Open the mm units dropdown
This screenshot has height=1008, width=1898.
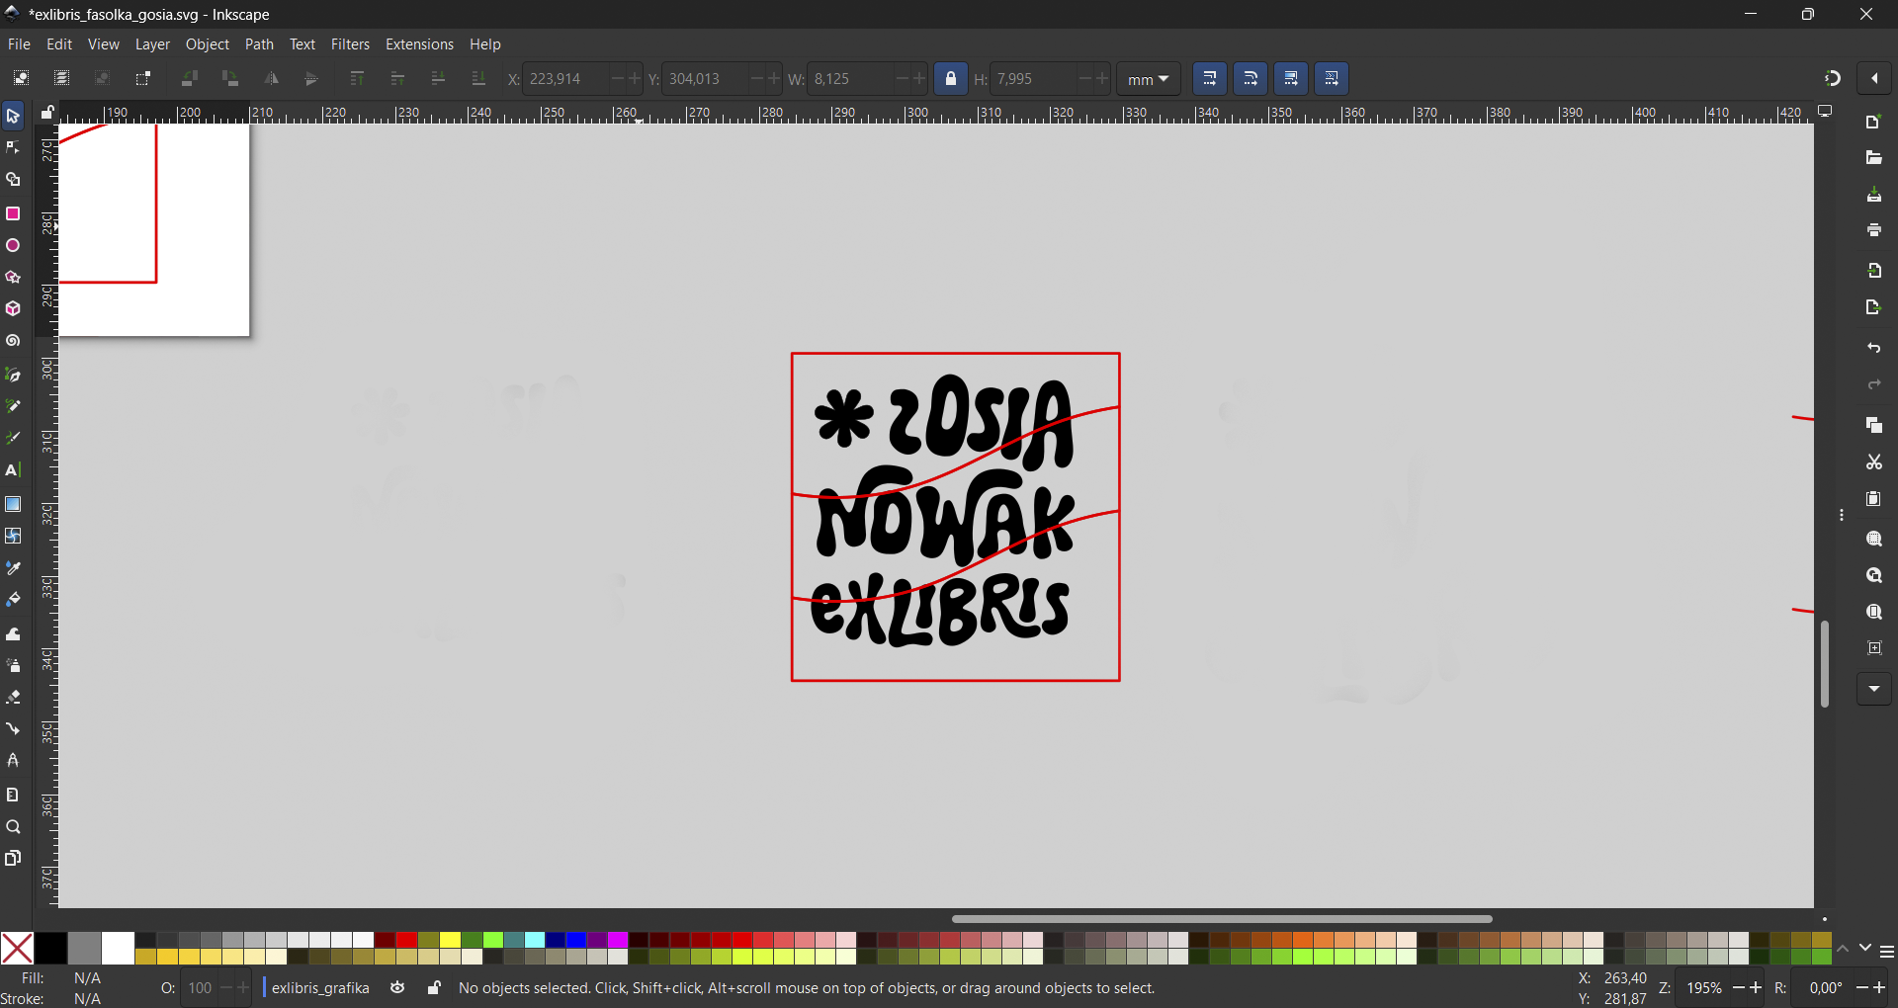click(1149, 79)
